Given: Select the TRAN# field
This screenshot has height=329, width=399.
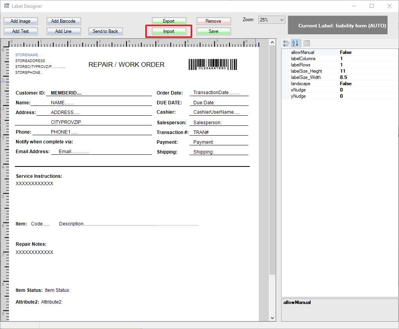Looking at the screenshot, I should (x=201, y=132).
